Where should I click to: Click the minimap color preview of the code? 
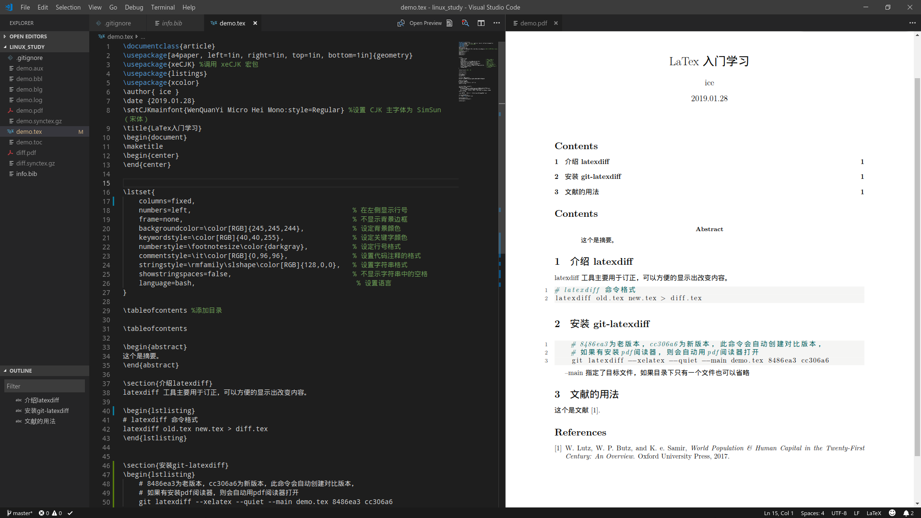476,72
